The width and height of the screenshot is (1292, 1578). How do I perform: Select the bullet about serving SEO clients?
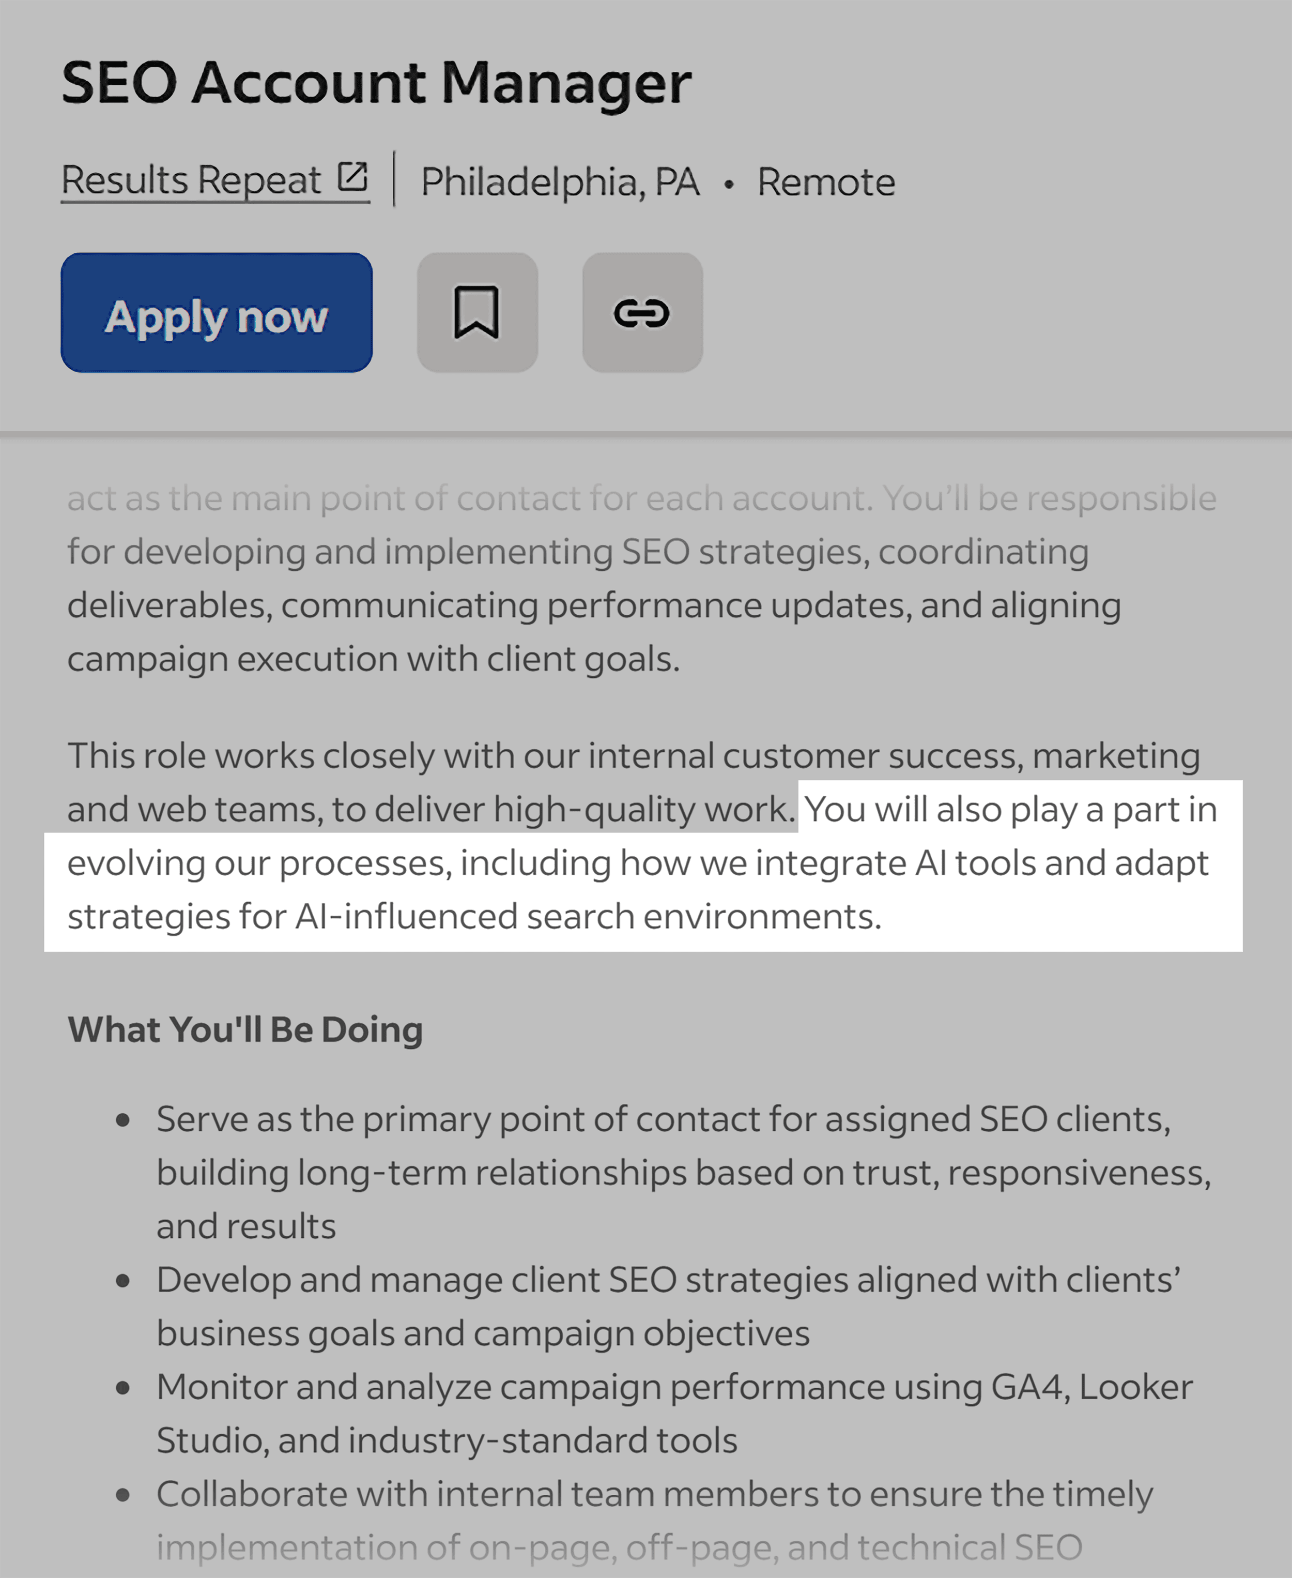663,1171
